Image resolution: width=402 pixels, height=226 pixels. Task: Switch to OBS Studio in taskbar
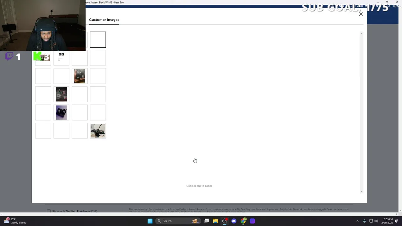click(225, 221)
